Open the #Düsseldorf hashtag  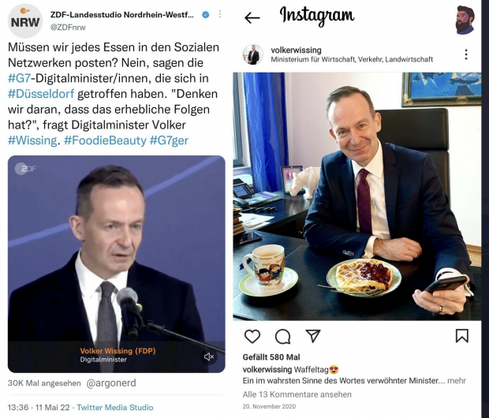41,94
